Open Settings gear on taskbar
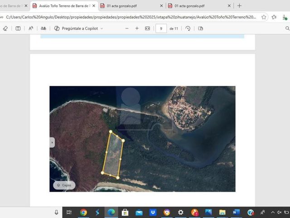290x218 pixels. click(x=180, y=212)
